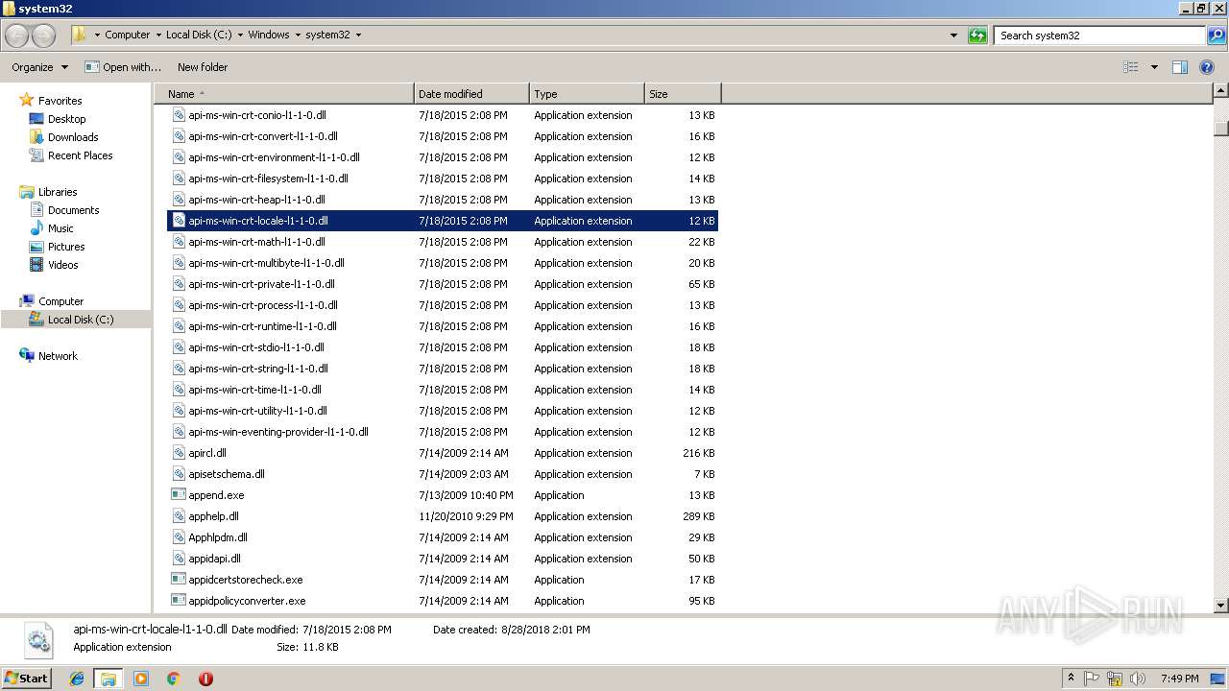Image resolution: width=1229 pixels, height=691 pixels.
Task: Click the vertical scrollbar up arrow
Action: (x=1220, y=91)
